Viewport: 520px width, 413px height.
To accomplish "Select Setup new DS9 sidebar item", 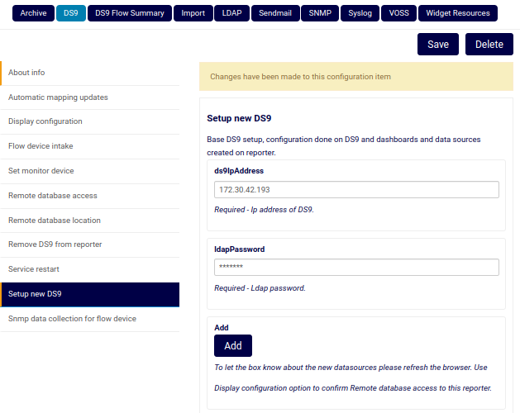I will click(90, 294).
